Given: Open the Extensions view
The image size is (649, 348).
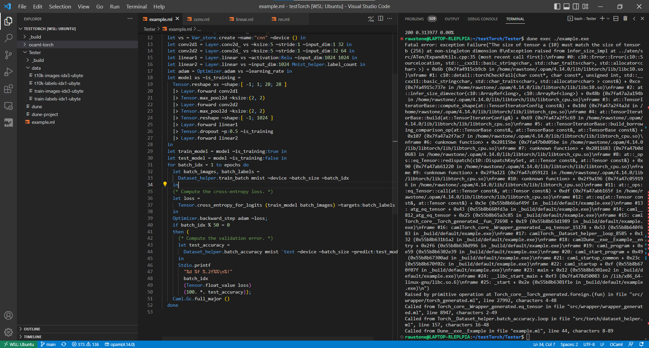Looking at the screenshot, I should [x=8, y=89].
